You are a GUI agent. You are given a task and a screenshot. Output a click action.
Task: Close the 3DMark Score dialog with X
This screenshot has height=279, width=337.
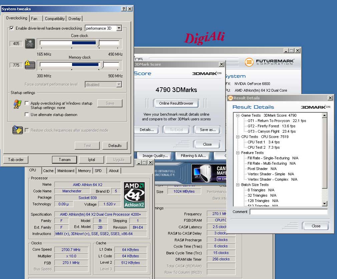pyautogui.click(x=221, y=64)
